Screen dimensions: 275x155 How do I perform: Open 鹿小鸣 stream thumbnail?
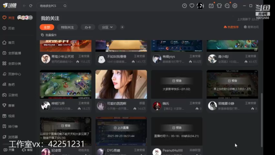(232, 46)
